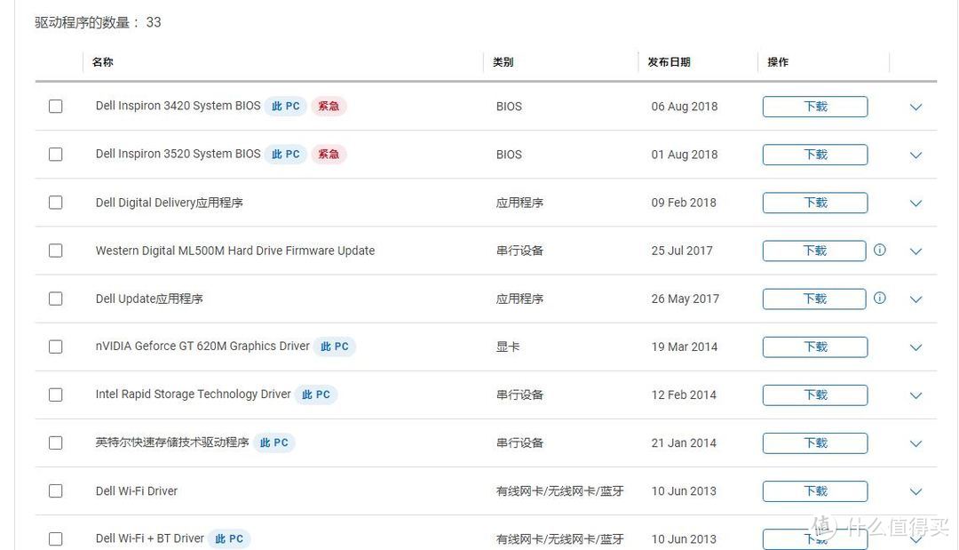Screen dimensions: 959x550
Task: Click 紧急 badge on Inspiron 3520 BIOS
Action: coord(329,155)
